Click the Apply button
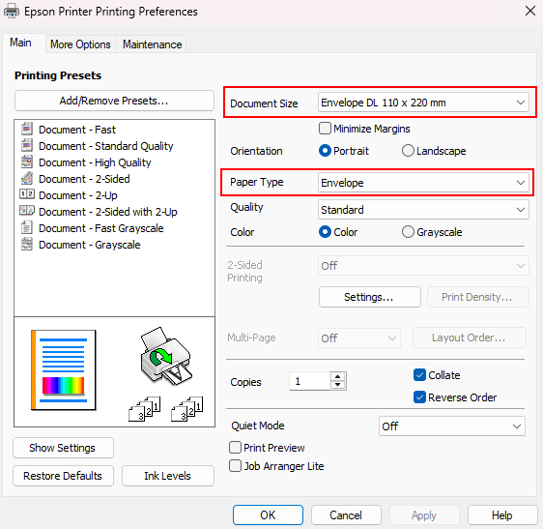Screen dimensions: 543x529 (x=424, y=515)
